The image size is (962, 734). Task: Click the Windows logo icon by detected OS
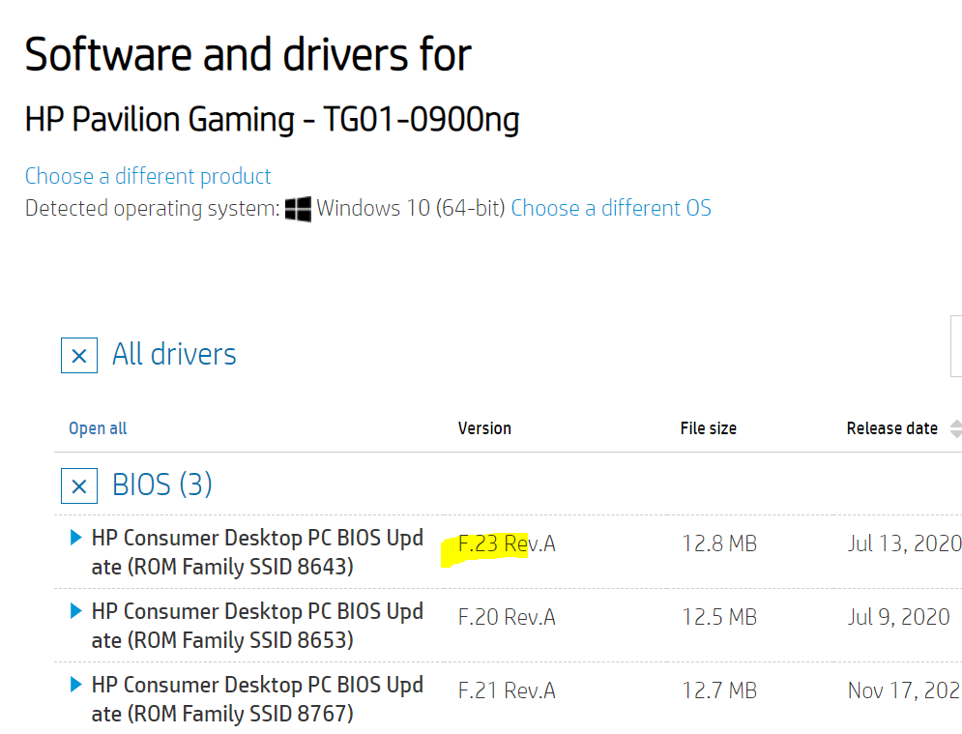298,209
